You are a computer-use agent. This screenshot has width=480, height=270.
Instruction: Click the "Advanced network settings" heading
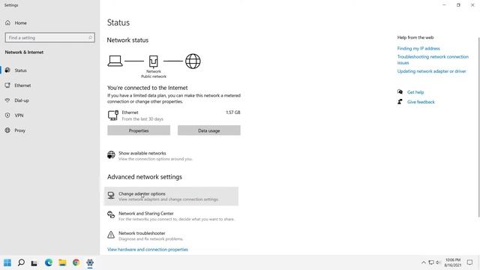[145, 177]
